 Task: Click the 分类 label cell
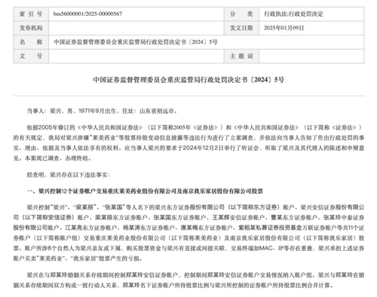coord(241,14)
